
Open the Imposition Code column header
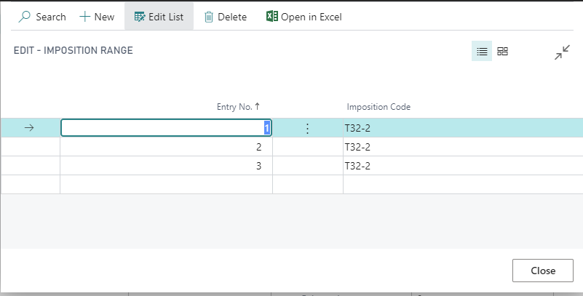point(378,107)
